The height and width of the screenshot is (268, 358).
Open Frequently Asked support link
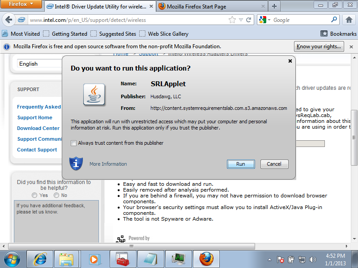pos(39,107)
